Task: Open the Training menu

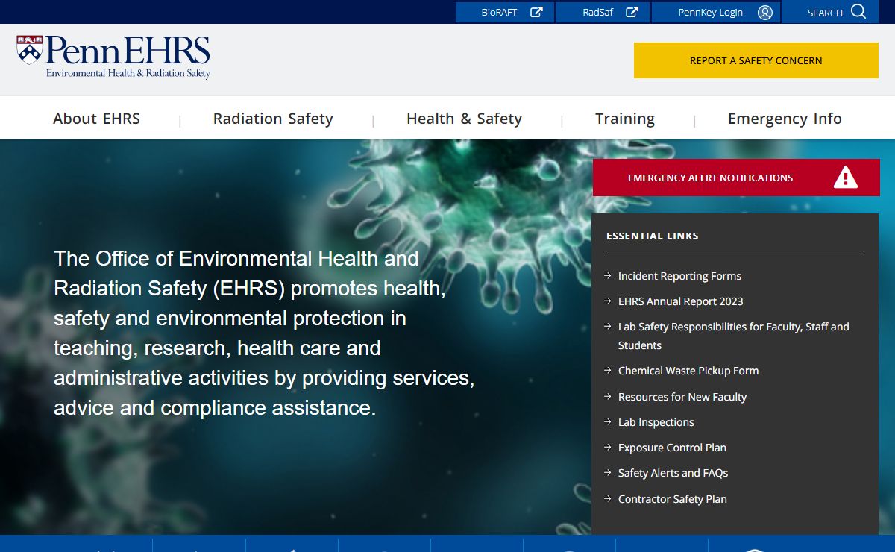Action: coord(625,119)
